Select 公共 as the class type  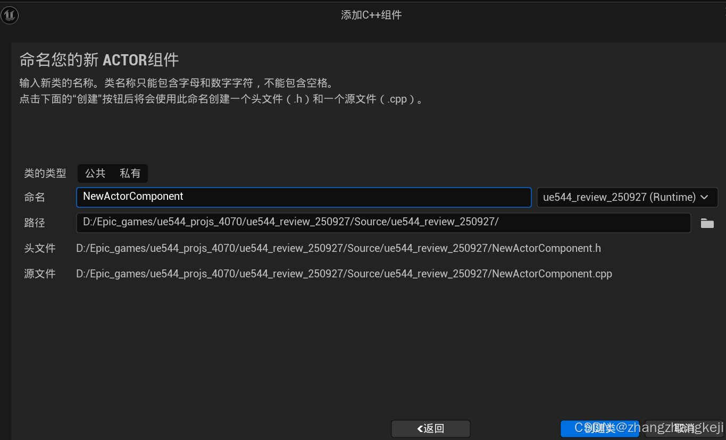[94, 173]
